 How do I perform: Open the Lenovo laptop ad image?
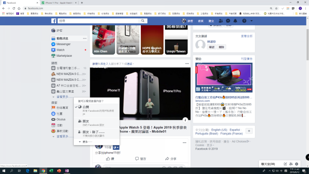[x=224, y=77]
